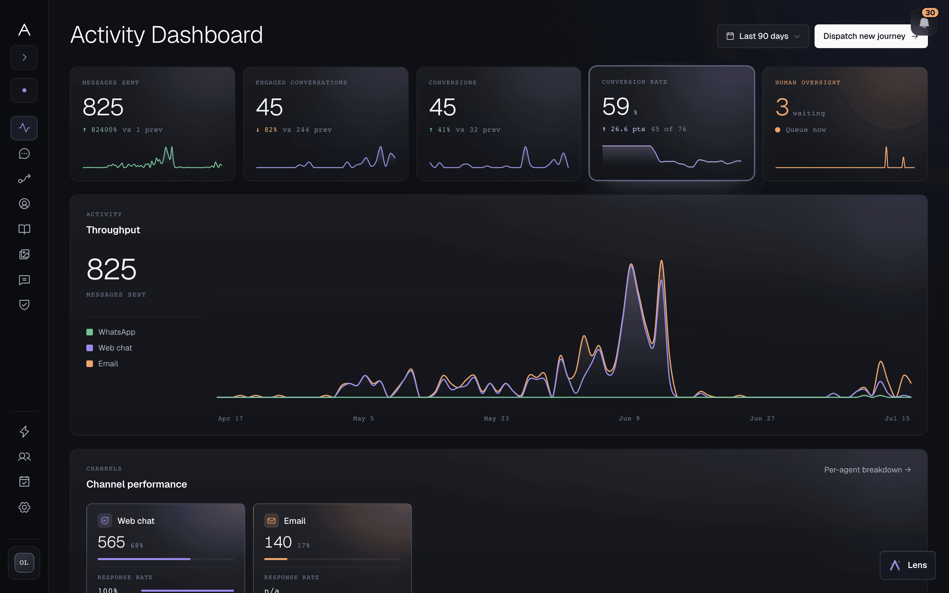Open the media gallery icon in sidebar

(24, 254)
